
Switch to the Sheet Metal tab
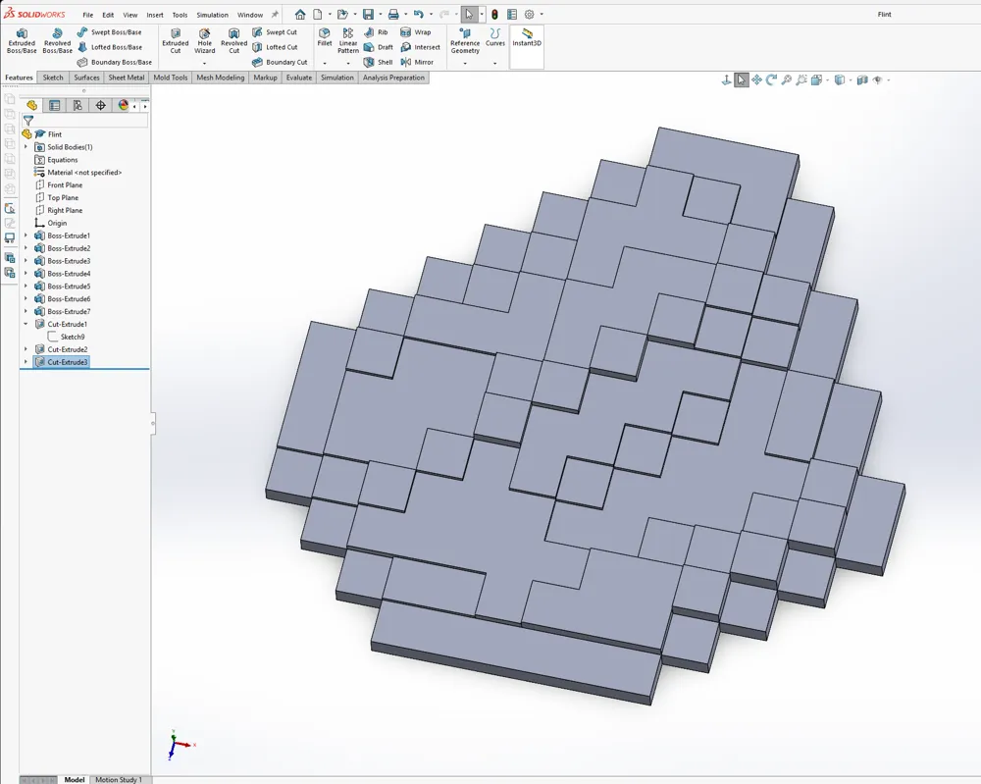coord(126,78)
